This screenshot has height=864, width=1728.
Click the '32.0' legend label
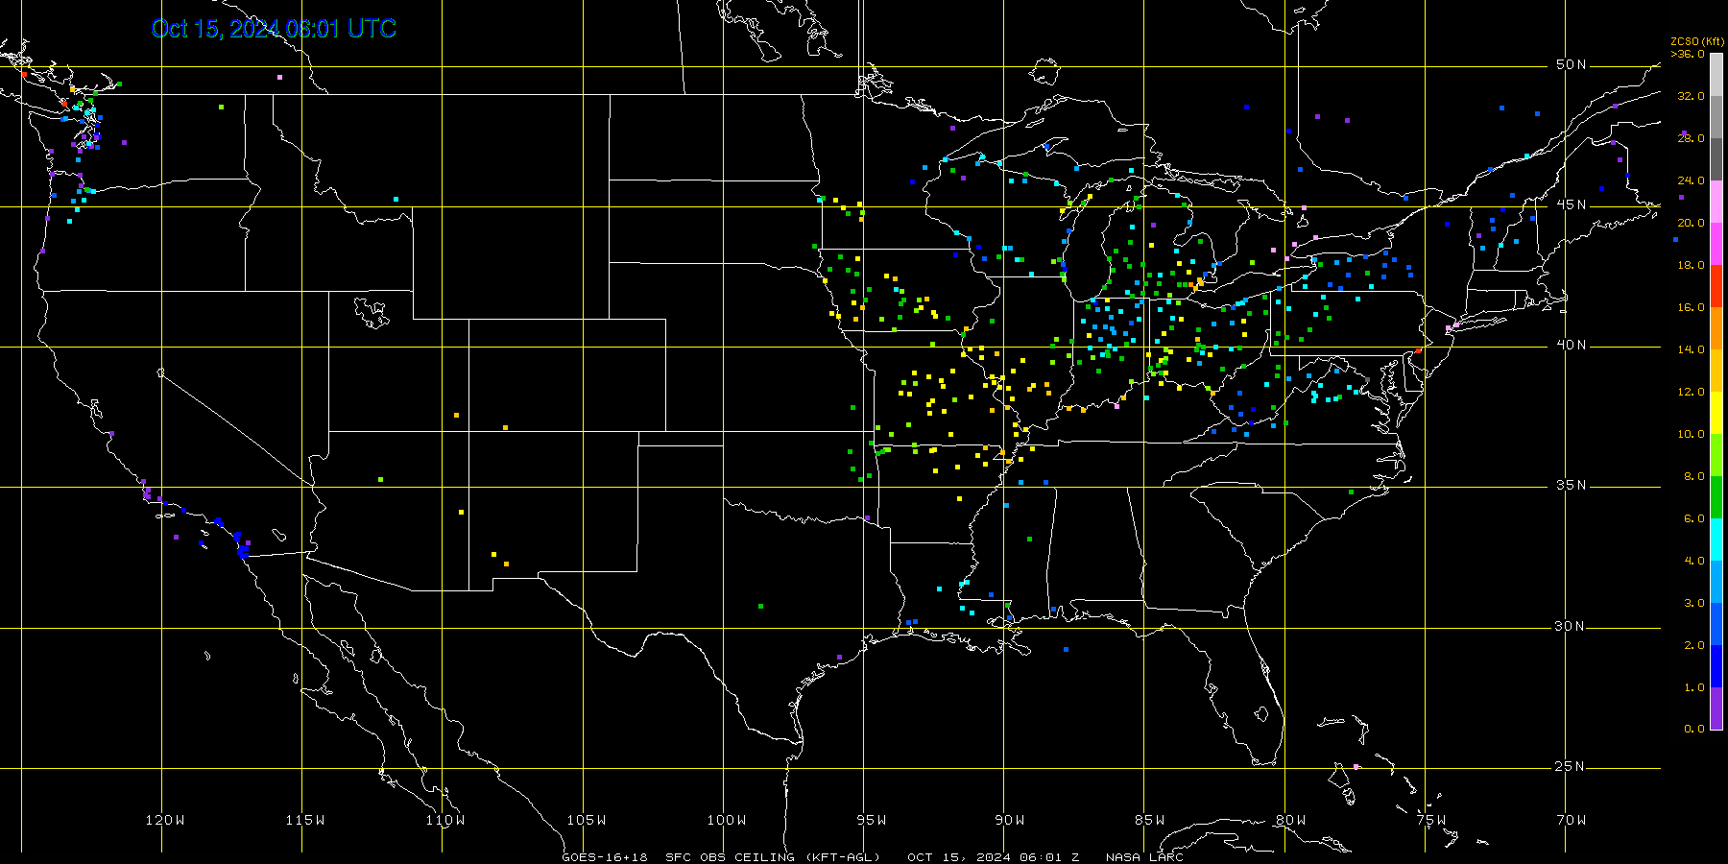coord(1692,96)
